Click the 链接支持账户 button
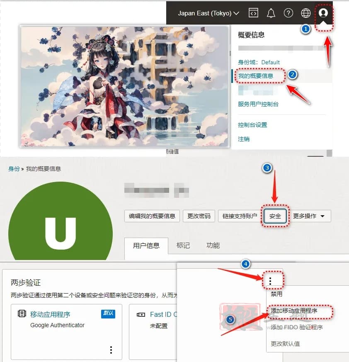 (x=240, y=216)
